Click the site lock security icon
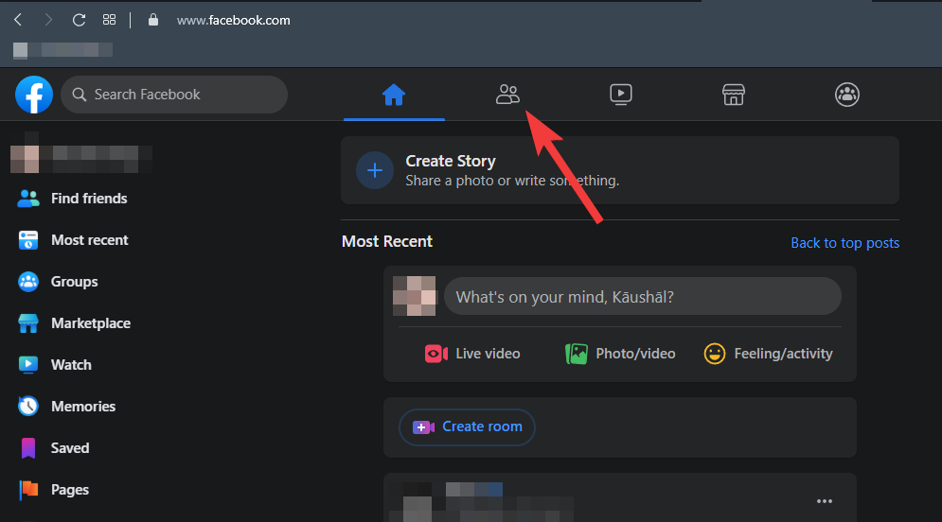The image size is (942, 522). point(153,20)
